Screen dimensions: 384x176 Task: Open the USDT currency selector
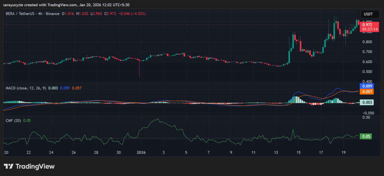[x=367, y=13]
